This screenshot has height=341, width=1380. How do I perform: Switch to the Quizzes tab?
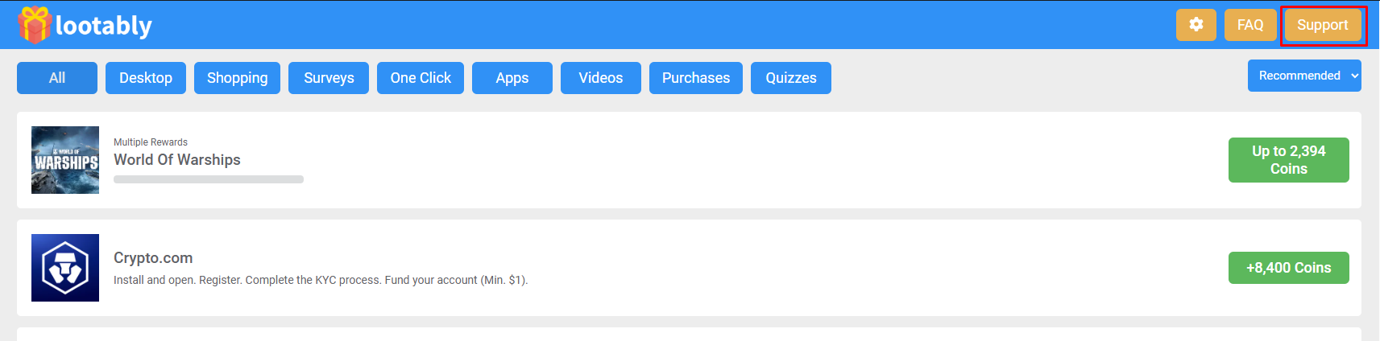(x=791, y=78)
